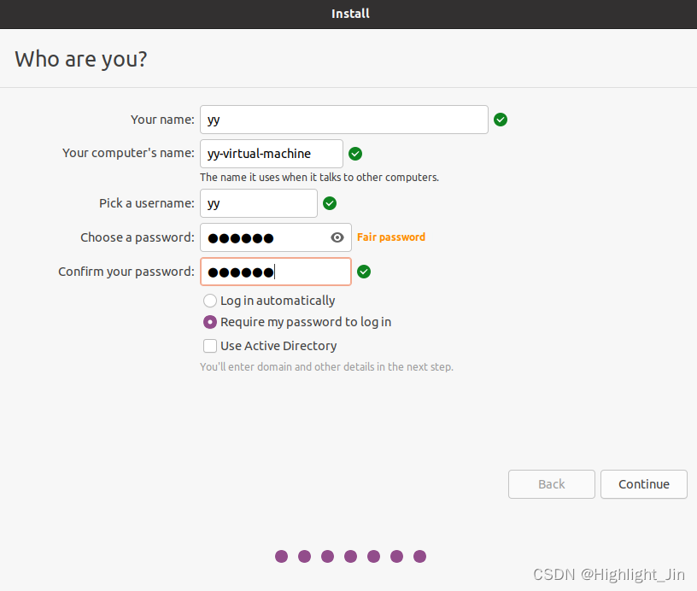Image resolution: width=697 pixels, height=591 pixels.
Task: Click the 'Fair password' strength text
Action: tap(391, 237)
